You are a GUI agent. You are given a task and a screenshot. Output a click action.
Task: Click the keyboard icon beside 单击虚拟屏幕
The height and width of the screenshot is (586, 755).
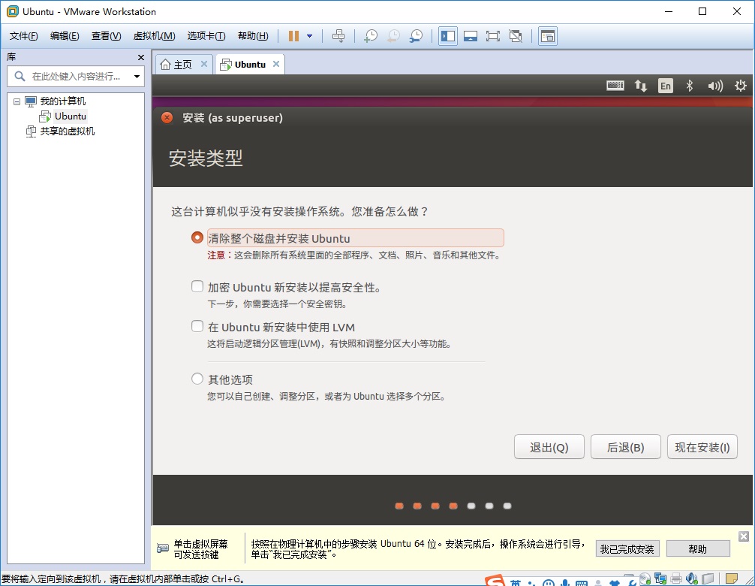163,548
